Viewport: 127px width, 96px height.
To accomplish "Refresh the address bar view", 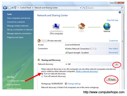I will click(84, 8).
